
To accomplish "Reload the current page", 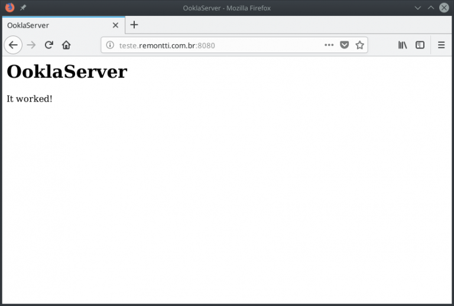I will (49, 45).
